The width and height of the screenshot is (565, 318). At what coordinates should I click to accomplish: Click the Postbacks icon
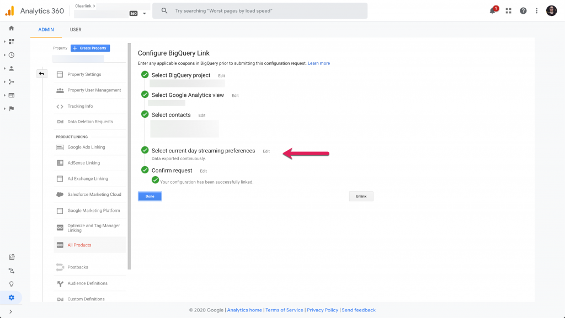coord(60,267)
